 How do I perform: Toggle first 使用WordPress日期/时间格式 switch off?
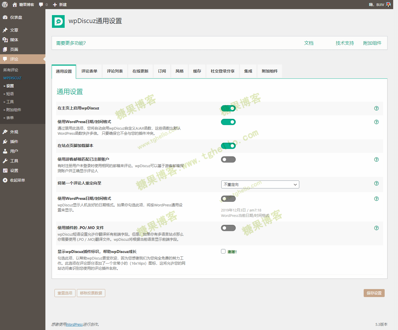point(228,122)
